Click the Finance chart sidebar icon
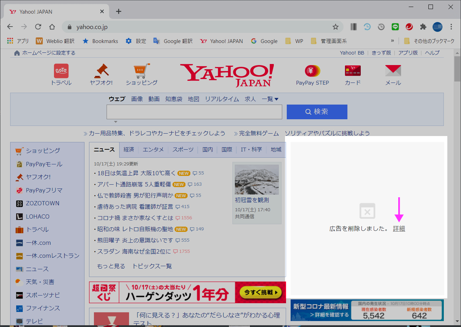Image resolution: width=461 pixels, height=327 pixels. coord(20,308)
